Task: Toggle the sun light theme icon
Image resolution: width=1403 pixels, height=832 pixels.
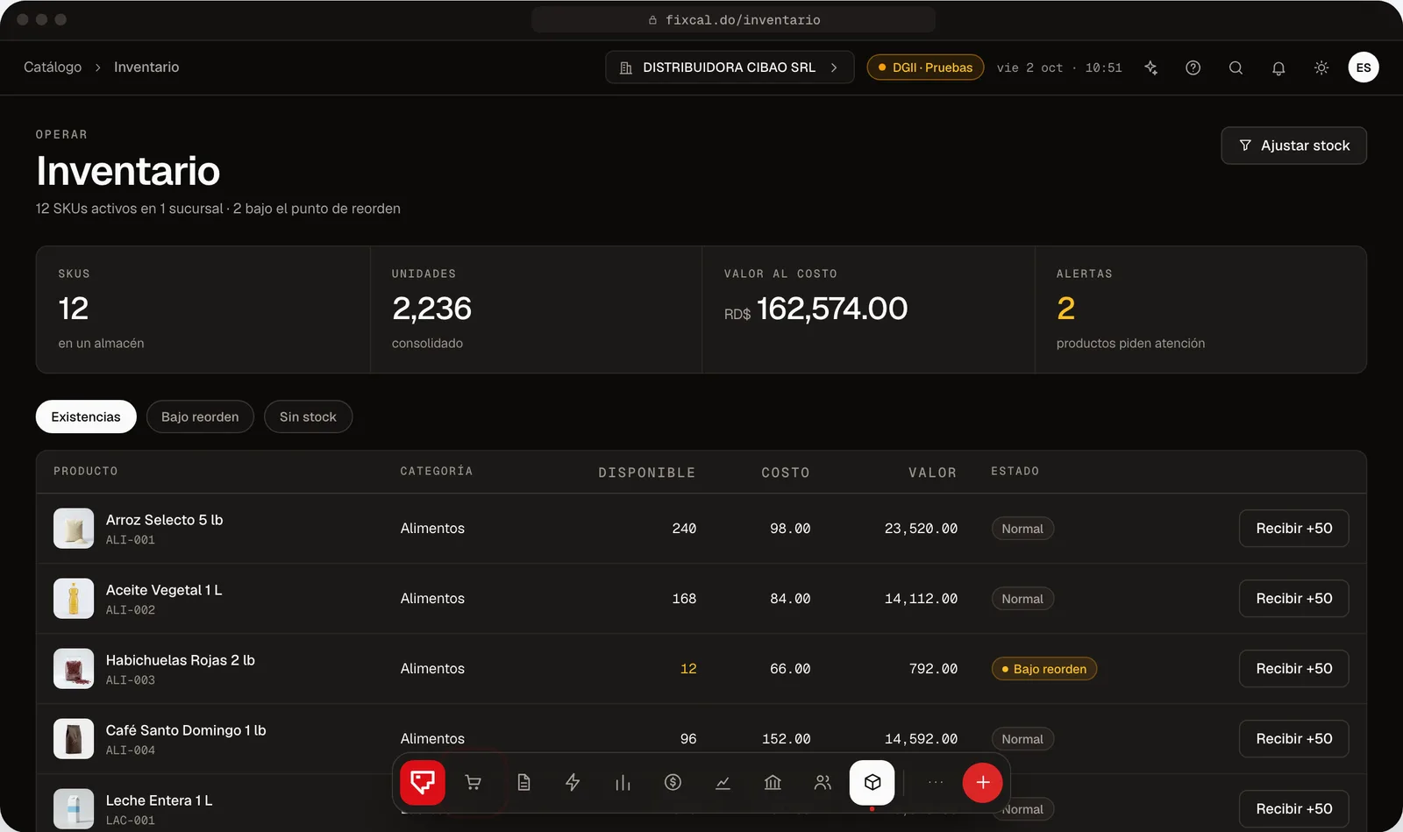Action: (x=1321, y=68)
